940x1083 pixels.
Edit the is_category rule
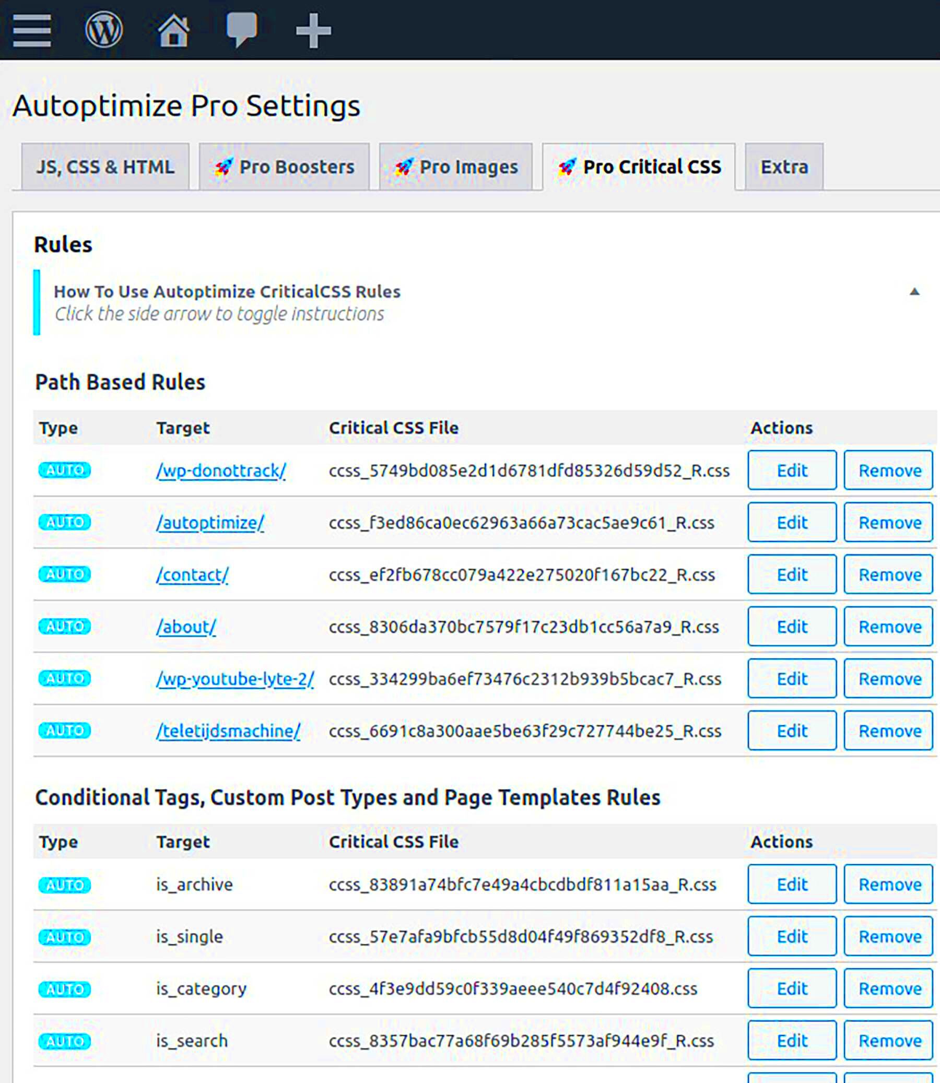click(x=792, y=988)
